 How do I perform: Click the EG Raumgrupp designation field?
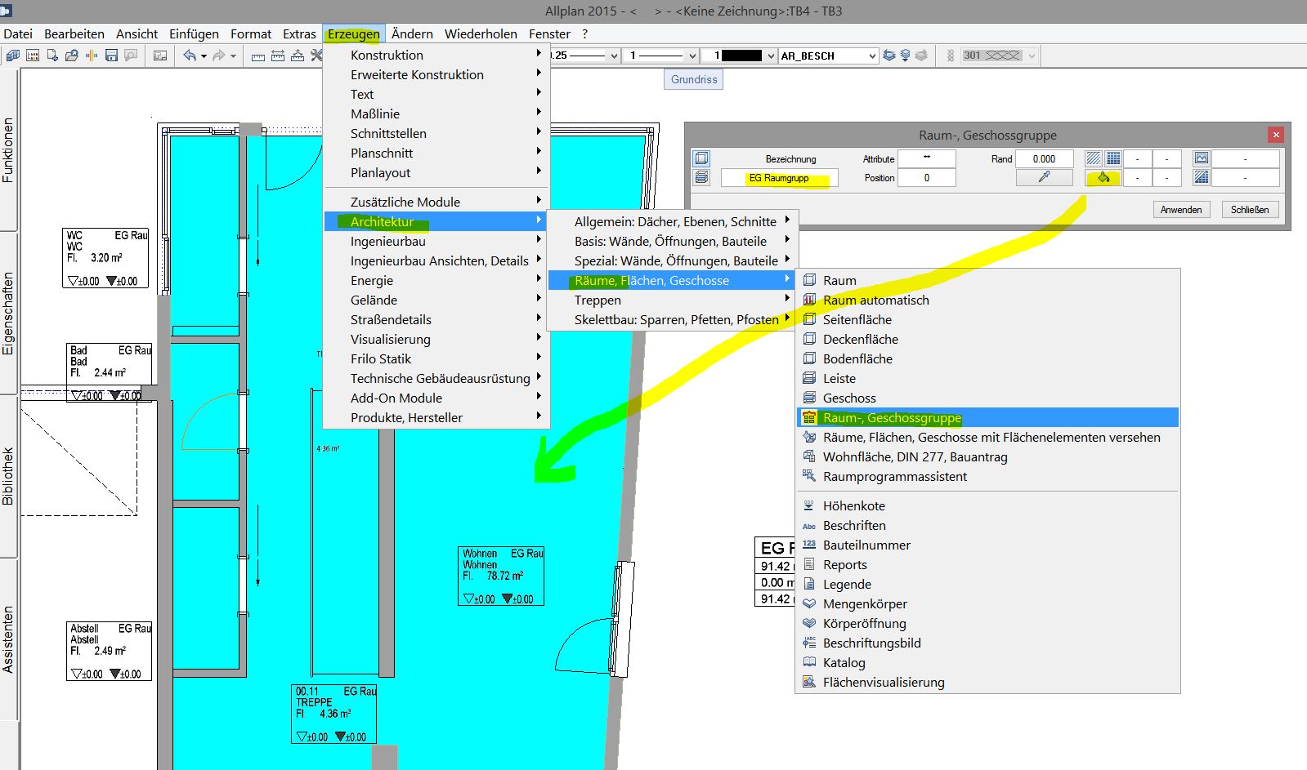coord(779,178)
